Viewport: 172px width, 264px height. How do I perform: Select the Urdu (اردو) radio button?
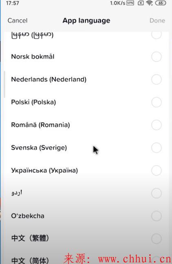tap(157, 193)
